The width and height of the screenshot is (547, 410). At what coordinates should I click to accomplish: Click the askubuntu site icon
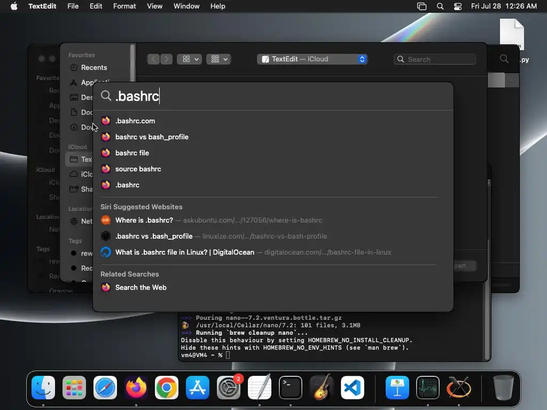[106, 220]
